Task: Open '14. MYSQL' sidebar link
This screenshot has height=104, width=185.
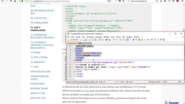Action: tap(36, 53)
